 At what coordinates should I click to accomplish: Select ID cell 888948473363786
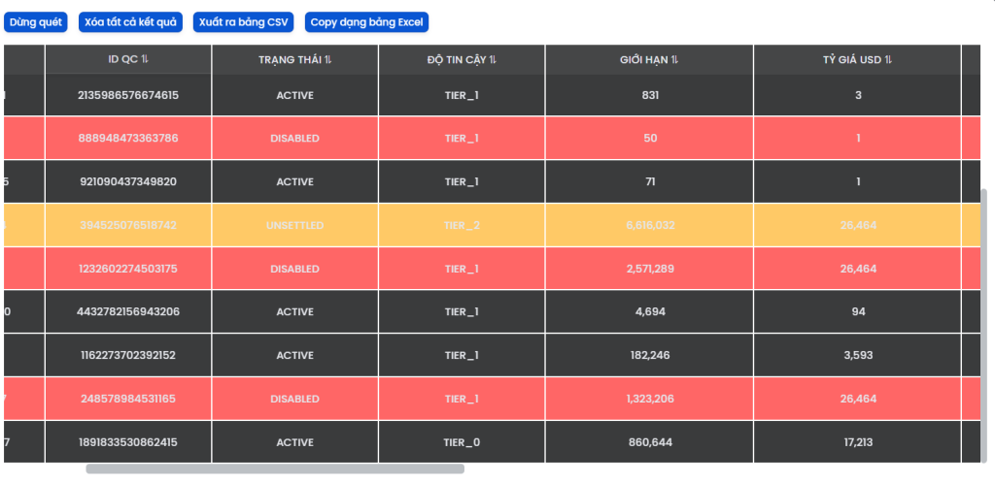point(128,139)
